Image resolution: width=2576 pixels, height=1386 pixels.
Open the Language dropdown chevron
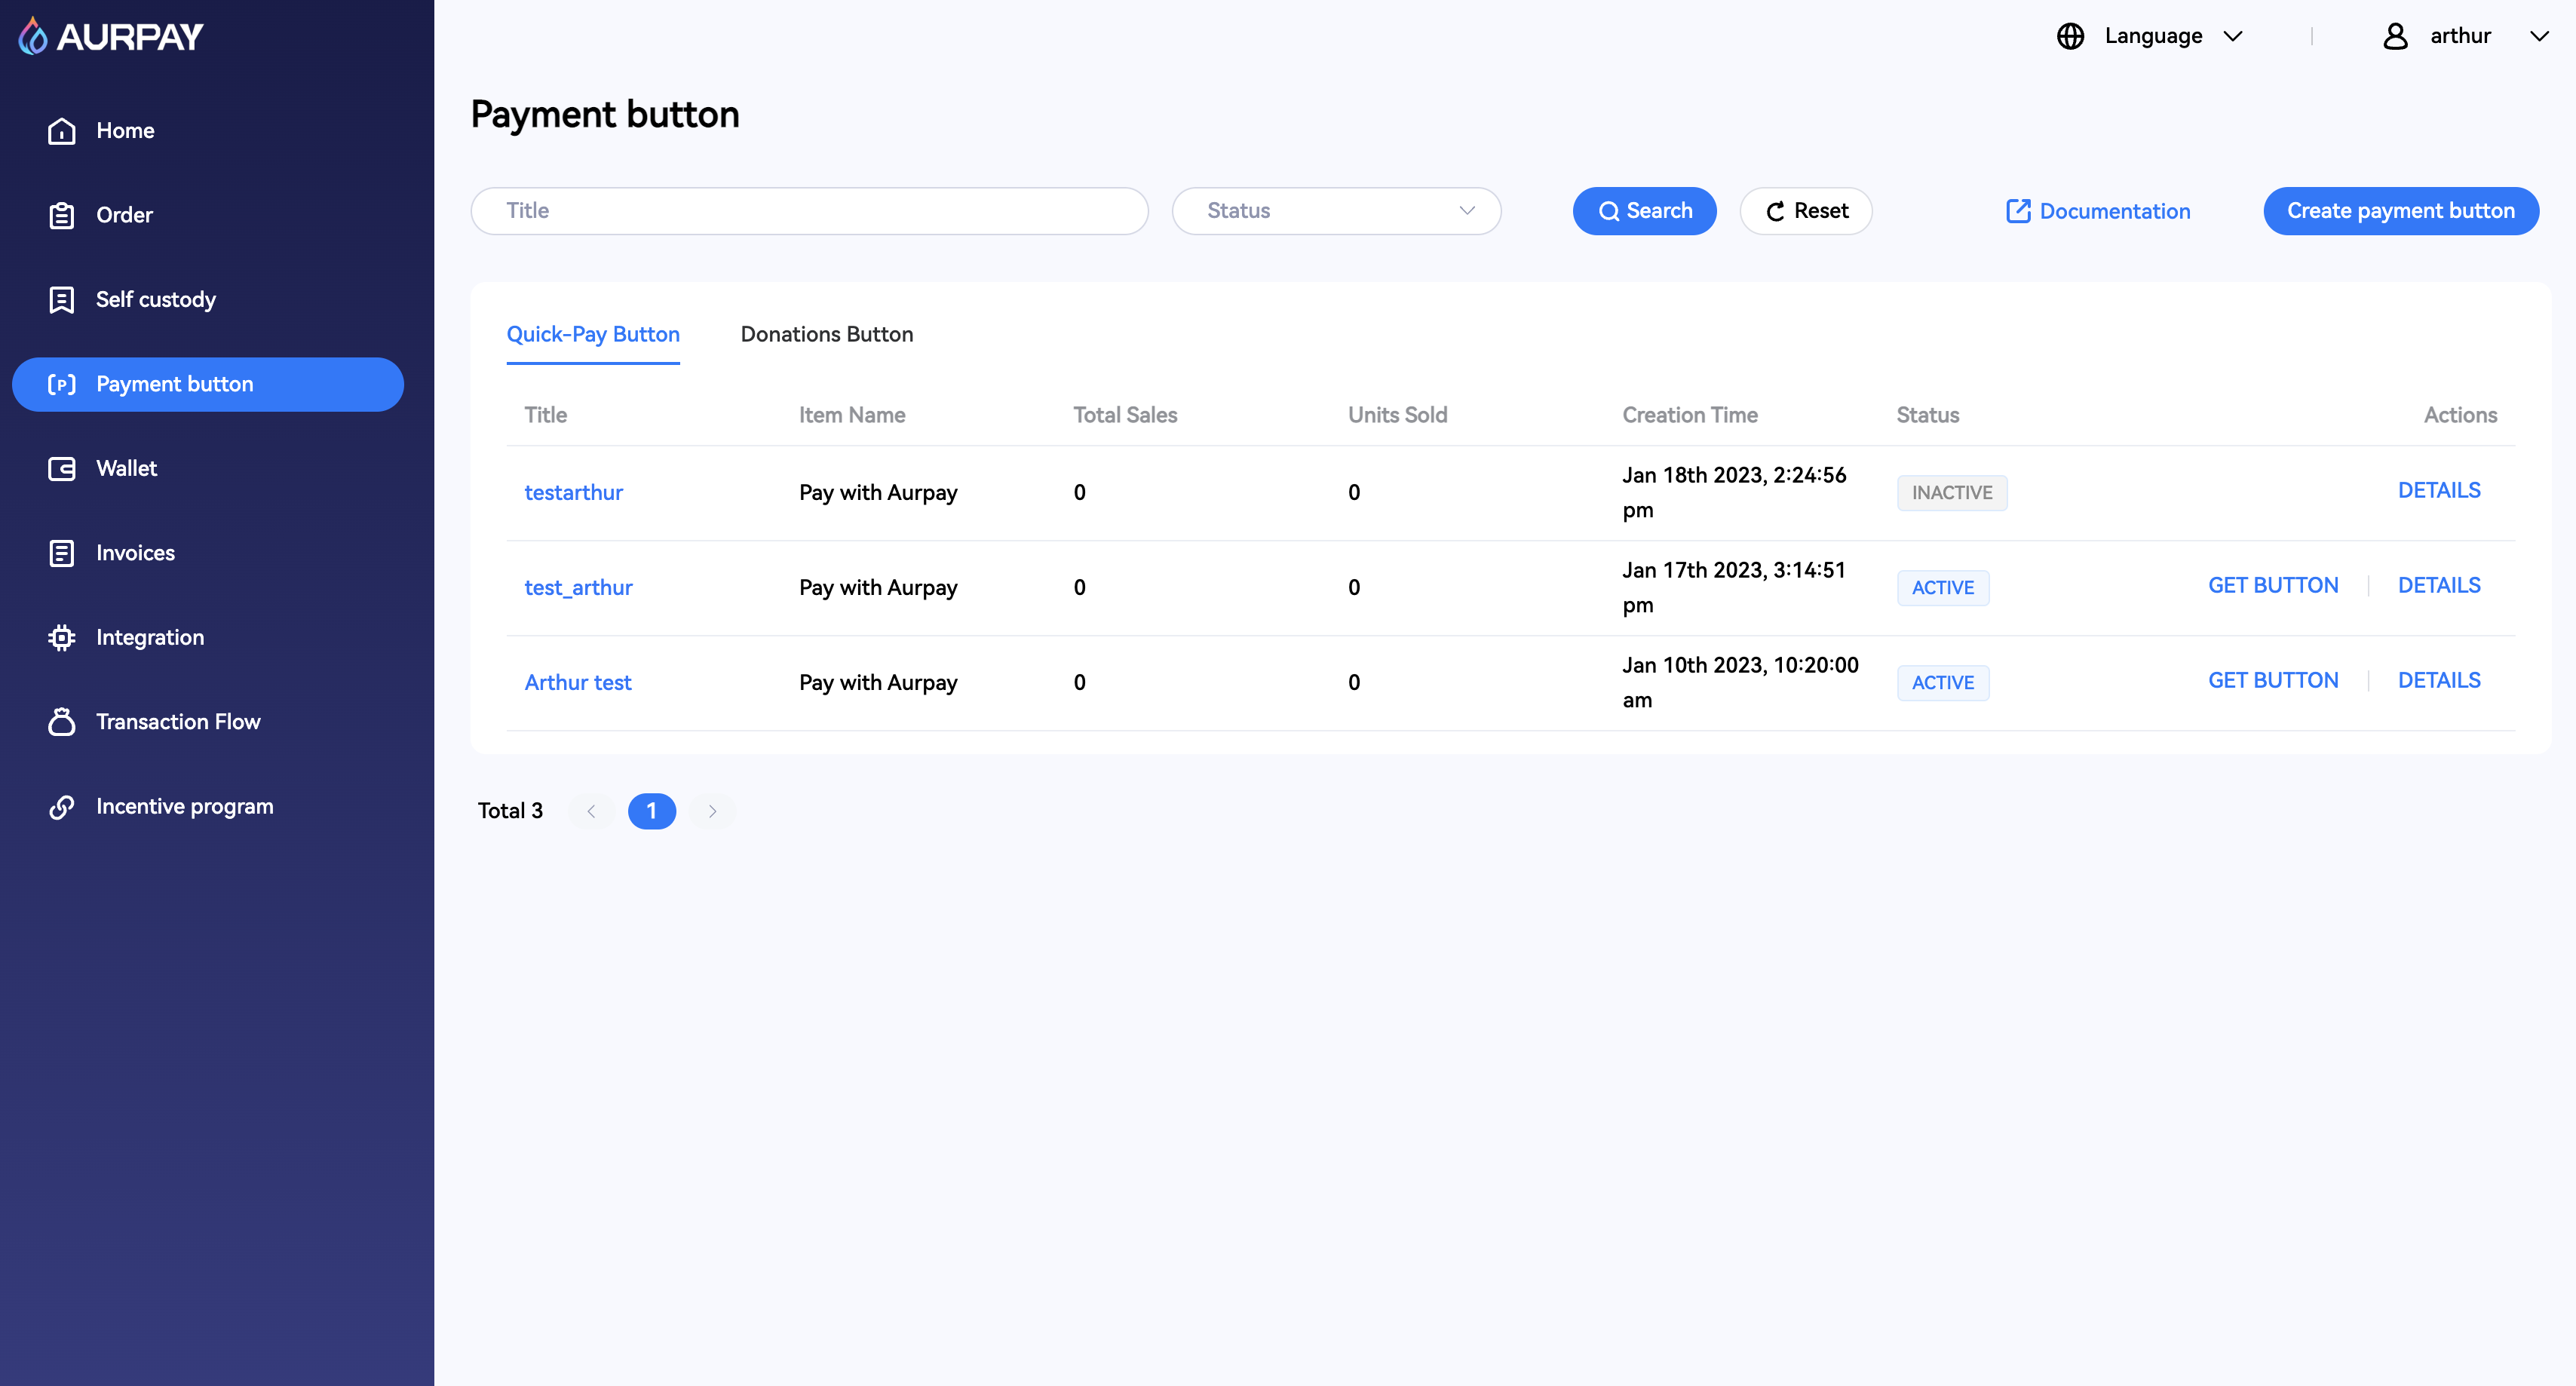click(2233, 36)
